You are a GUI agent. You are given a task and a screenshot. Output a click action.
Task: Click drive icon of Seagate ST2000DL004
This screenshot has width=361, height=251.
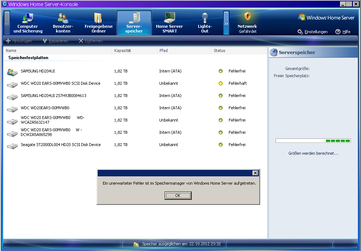[12, 146]
